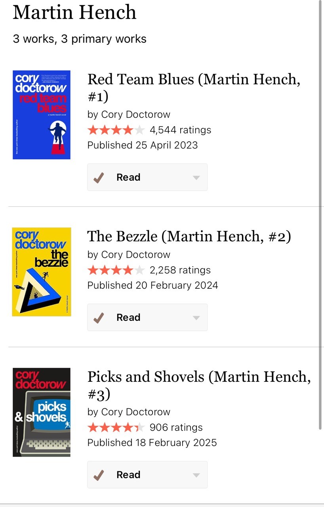
Task: Open The Bezzle cover thumbnail
Action: (x=42, y=272)
